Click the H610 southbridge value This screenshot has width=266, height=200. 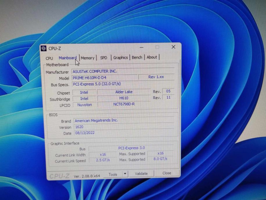pos(124,98)
